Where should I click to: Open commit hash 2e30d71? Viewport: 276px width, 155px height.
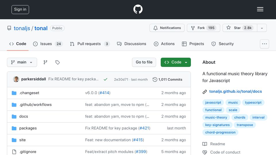pyautogui.click(x=121, y=80)
